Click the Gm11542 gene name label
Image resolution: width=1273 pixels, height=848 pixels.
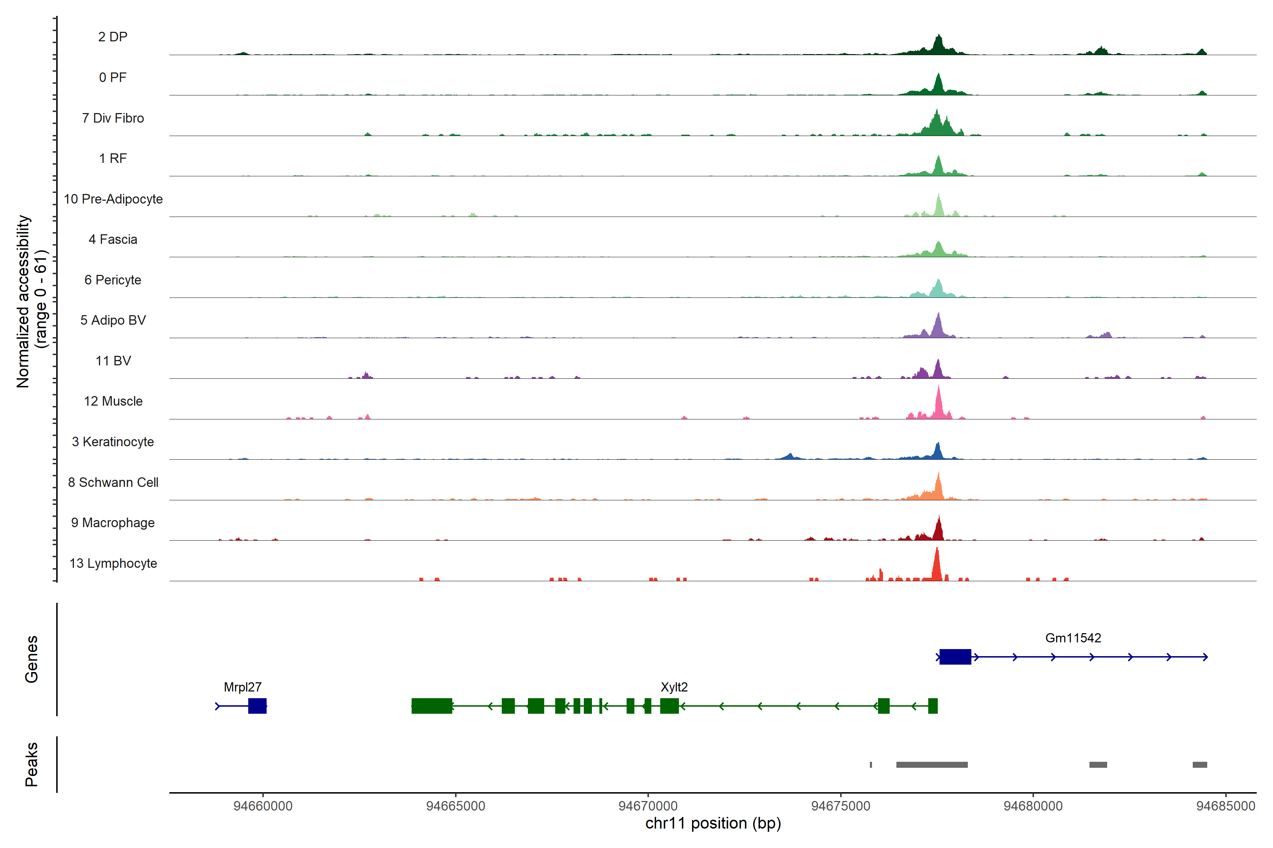1073,638
